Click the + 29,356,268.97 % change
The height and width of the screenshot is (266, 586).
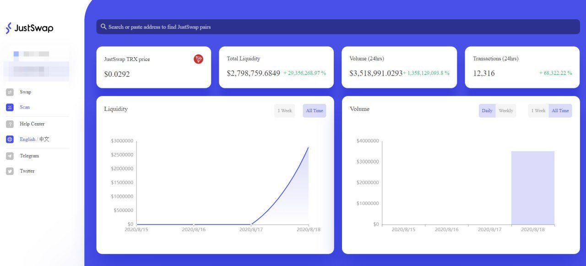(305, 73)
